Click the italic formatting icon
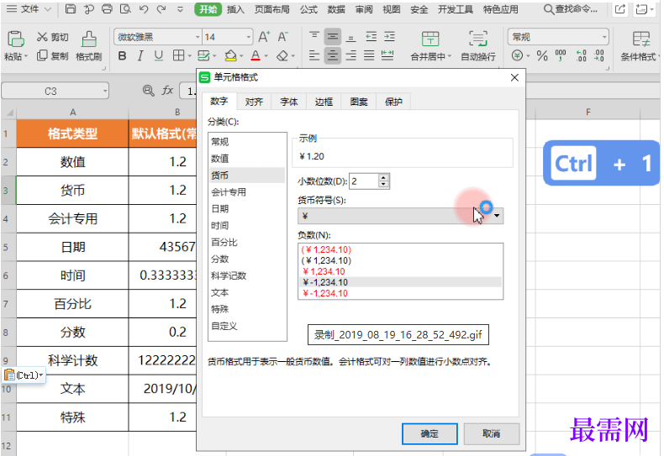The image size is (664, 456). [142, 56]
